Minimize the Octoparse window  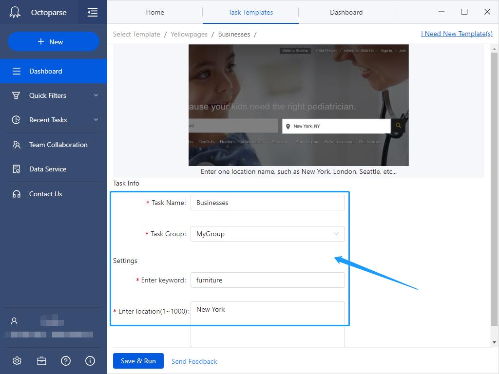(441, 12)
